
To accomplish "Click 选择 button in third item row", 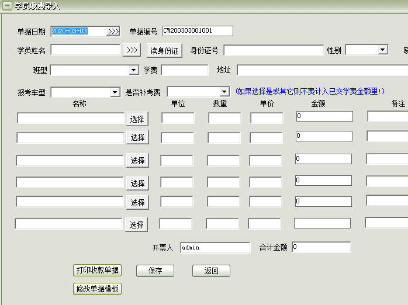I will (x=137, y=161).
